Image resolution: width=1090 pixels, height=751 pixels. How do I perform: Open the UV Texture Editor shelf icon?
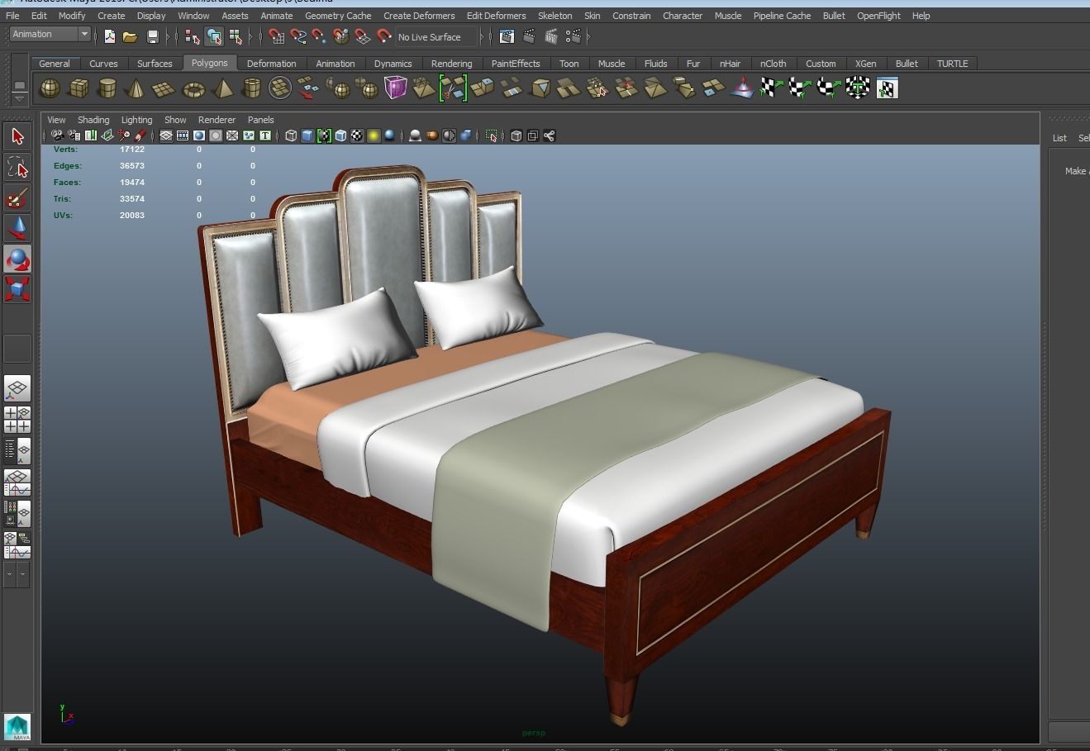coord(887,88)
